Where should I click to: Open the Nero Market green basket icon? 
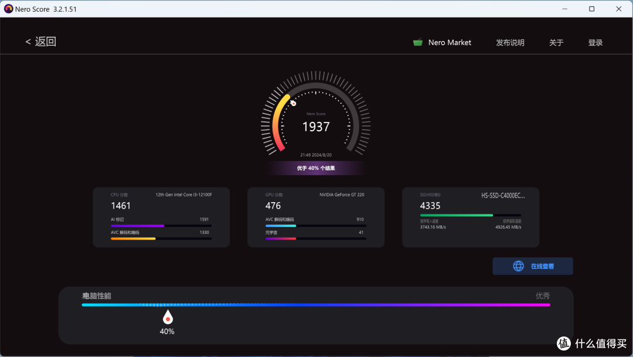click(418, 42)
